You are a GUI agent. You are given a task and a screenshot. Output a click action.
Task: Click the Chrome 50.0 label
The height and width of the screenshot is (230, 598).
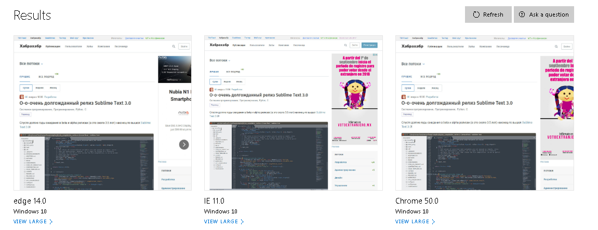tap(417, 201)
